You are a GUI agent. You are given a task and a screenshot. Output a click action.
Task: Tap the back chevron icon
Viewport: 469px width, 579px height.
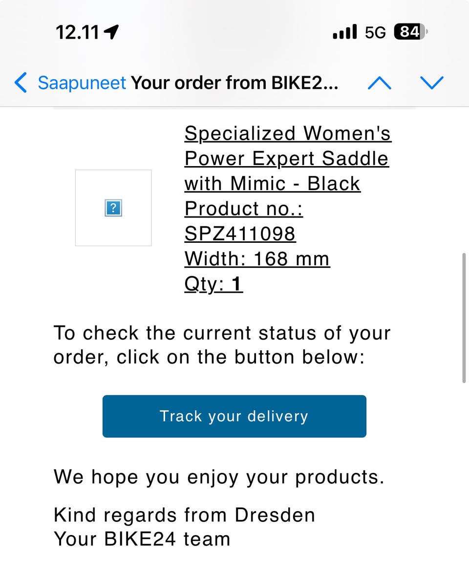click(21, 83)
